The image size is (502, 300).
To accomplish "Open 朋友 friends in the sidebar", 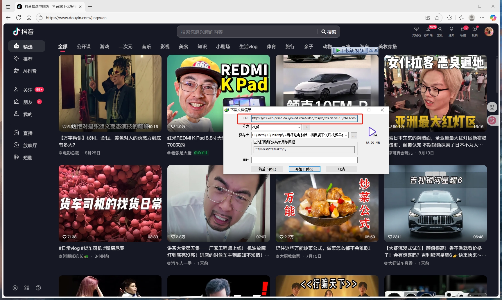I will [x=27, y=102].
